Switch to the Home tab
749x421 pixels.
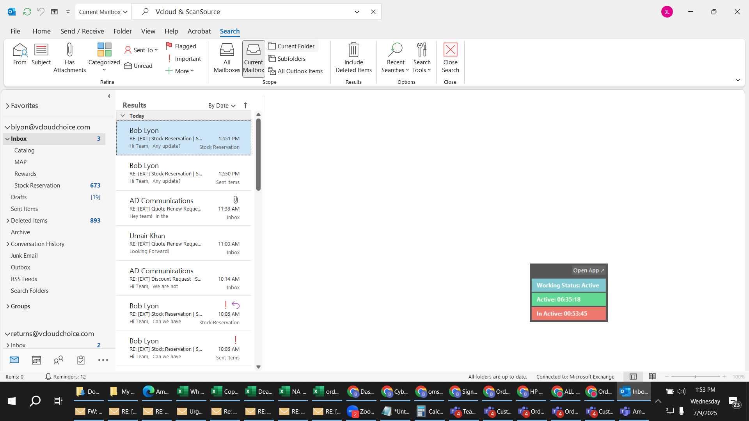point(41,31)
